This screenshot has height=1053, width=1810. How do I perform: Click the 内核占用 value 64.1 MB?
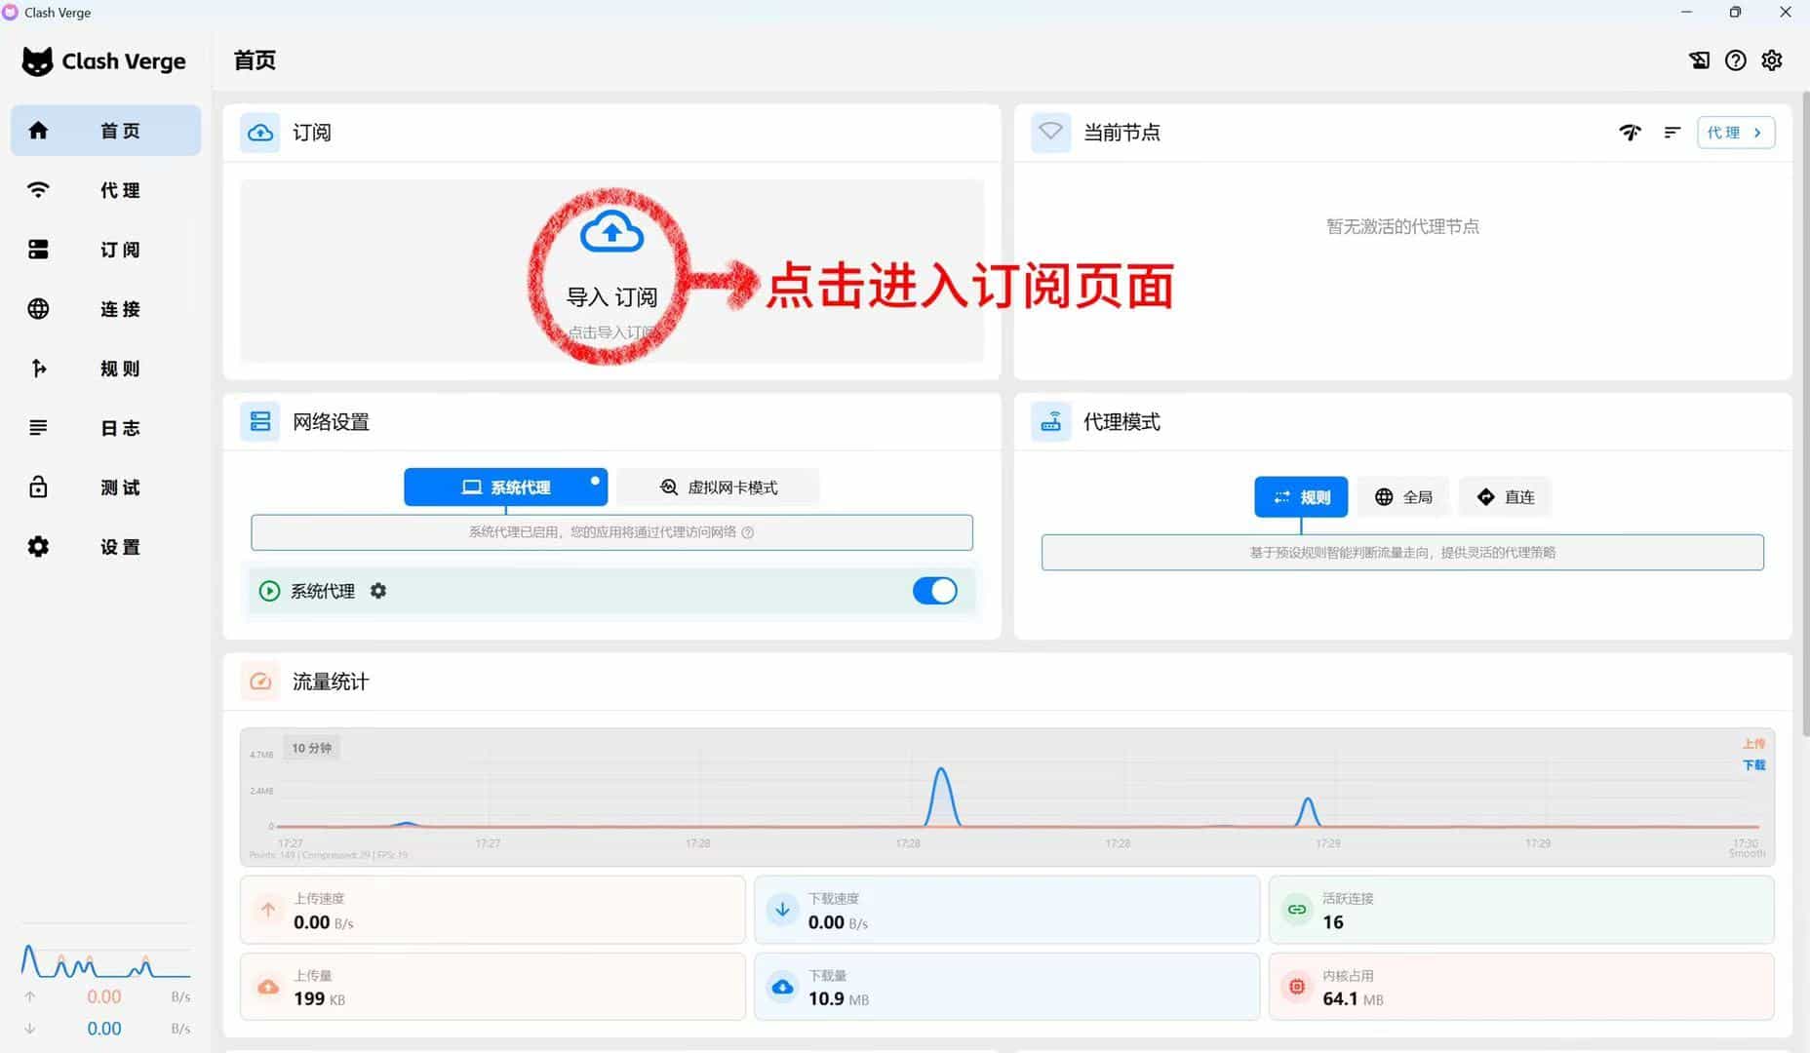[1353, 999]
